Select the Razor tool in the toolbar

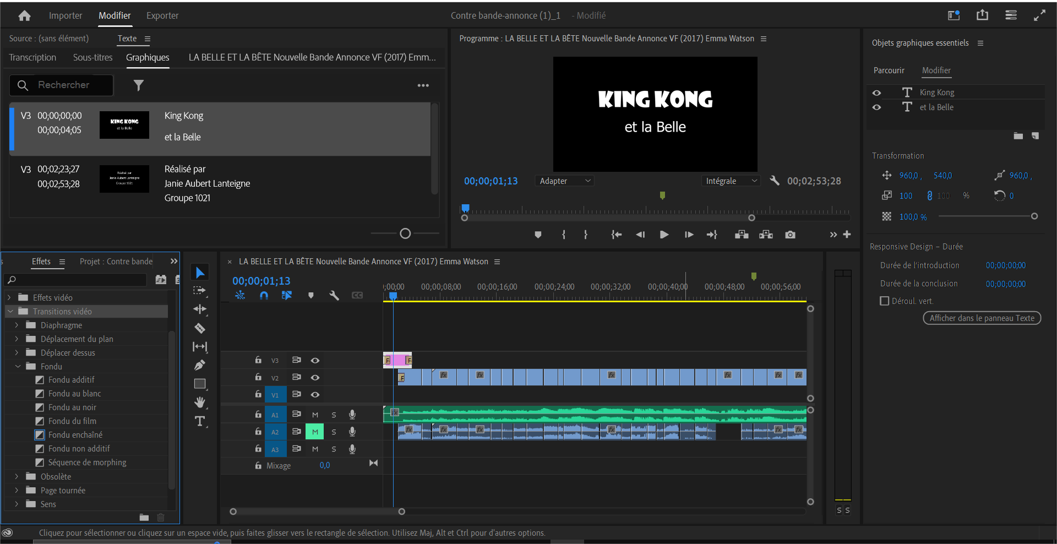[200, 328]
